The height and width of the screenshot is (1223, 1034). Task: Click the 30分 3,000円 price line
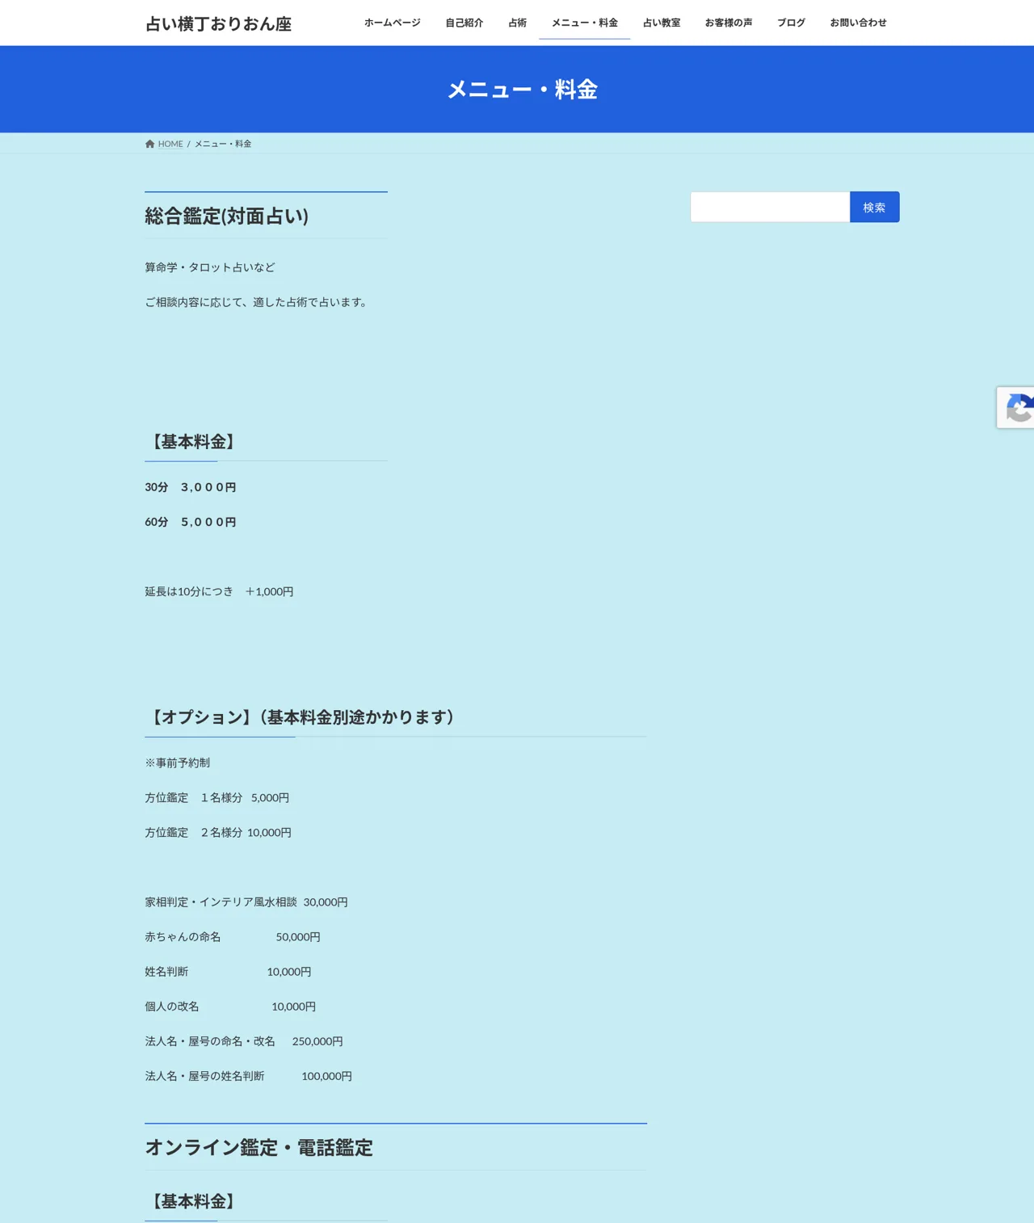[191, 487]
